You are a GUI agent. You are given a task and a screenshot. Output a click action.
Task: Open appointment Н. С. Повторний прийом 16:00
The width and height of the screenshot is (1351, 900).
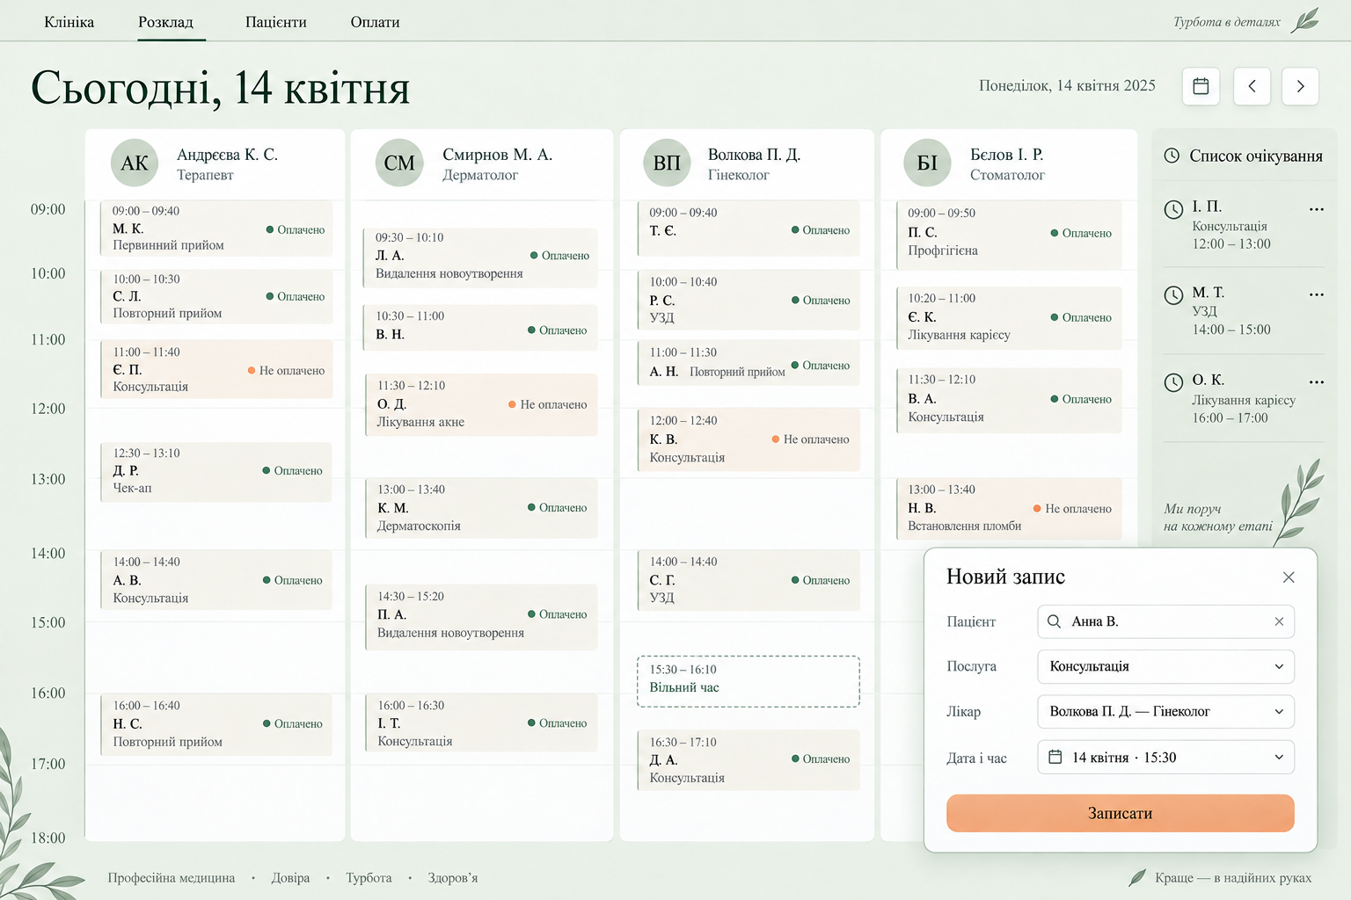(216, 724)
